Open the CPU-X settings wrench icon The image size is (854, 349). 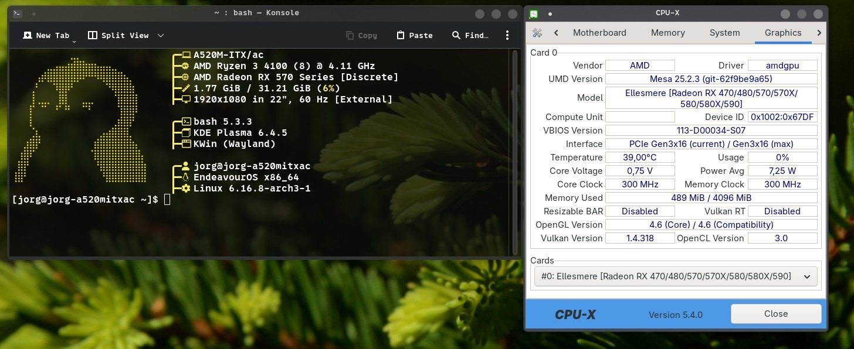[537, 33]
